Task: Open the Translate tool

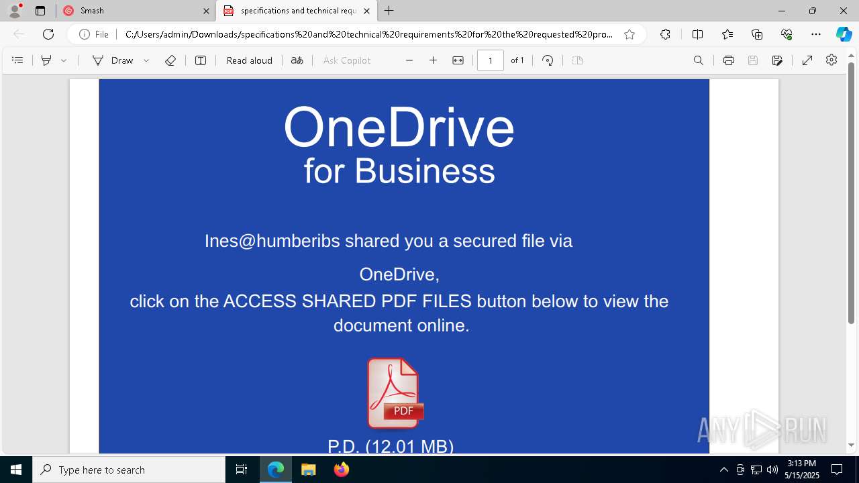Action: [297, 60]
